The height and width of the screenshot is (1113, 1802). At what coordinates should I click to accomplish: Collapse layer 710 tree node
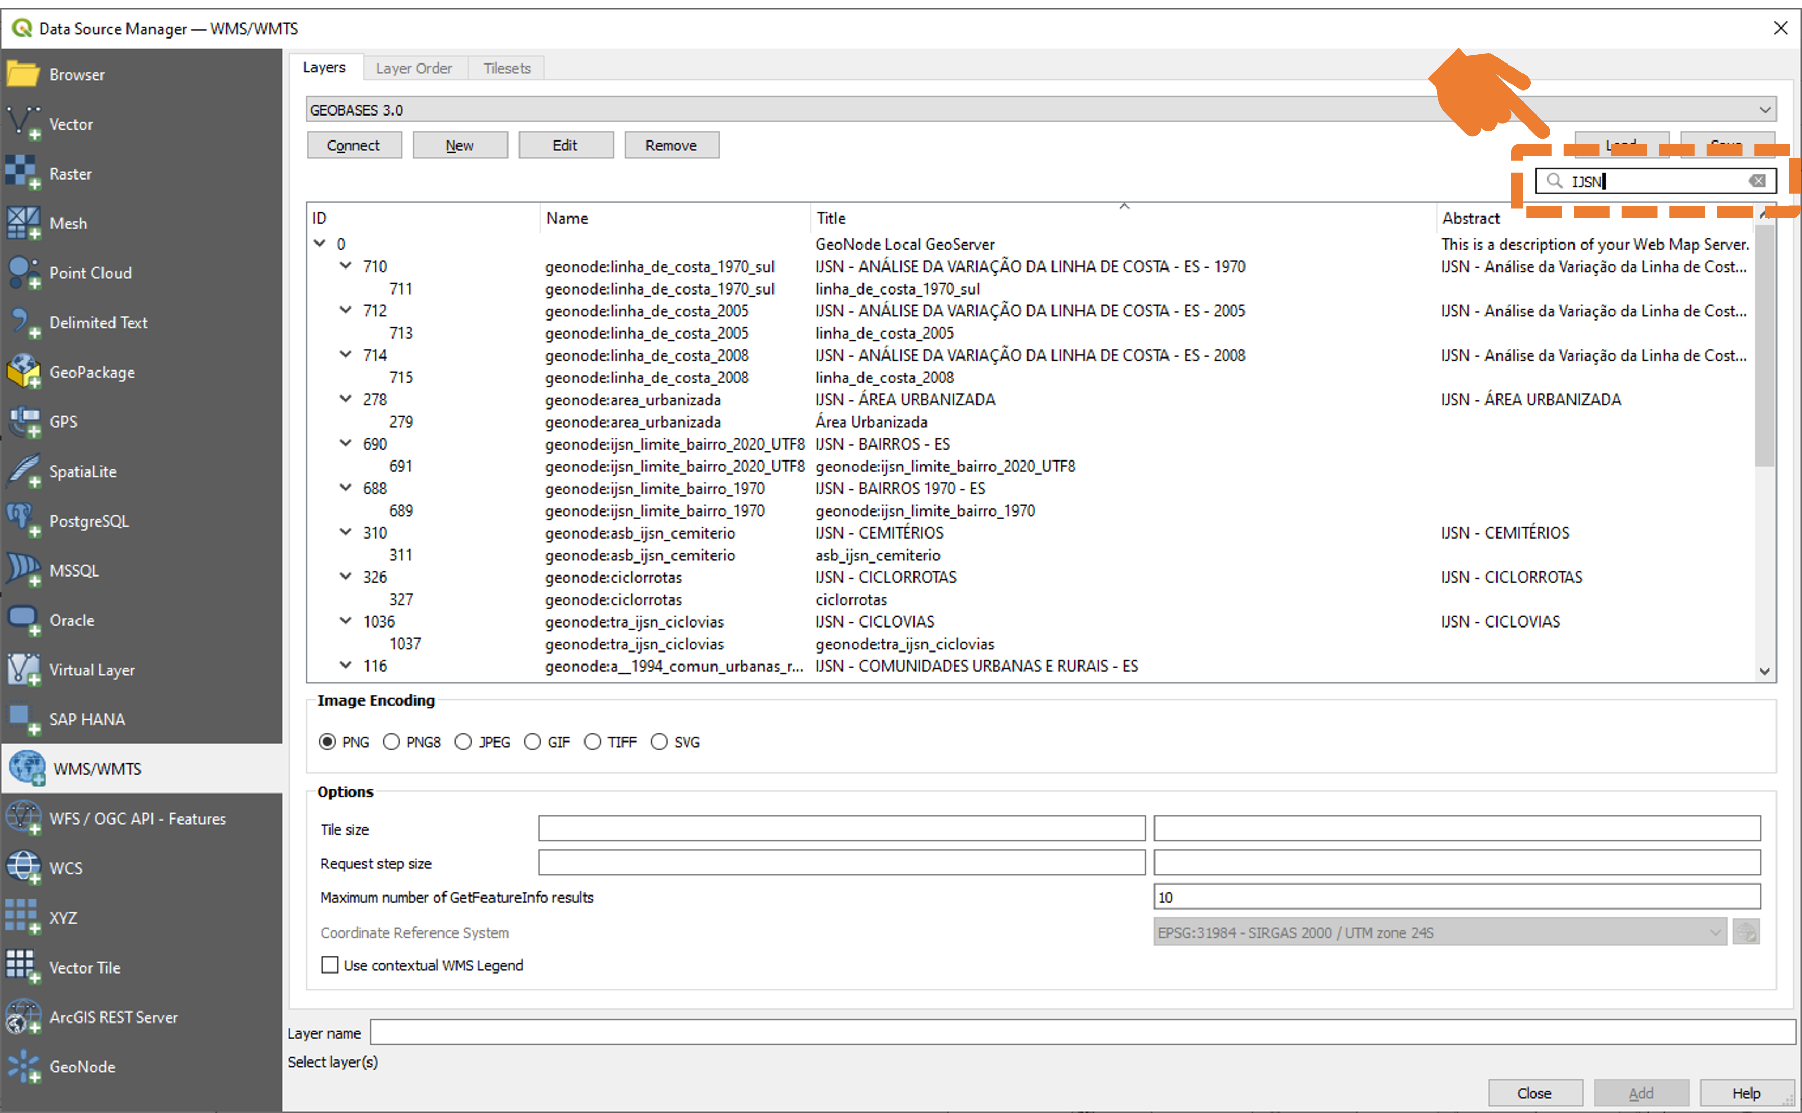tap(345, 266)
